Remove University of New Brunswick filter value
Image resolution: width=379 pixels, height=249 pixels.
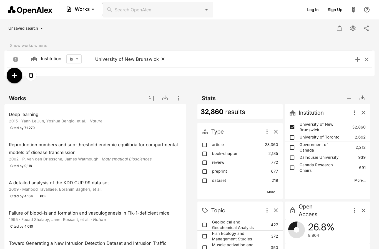tap(163, 59)
